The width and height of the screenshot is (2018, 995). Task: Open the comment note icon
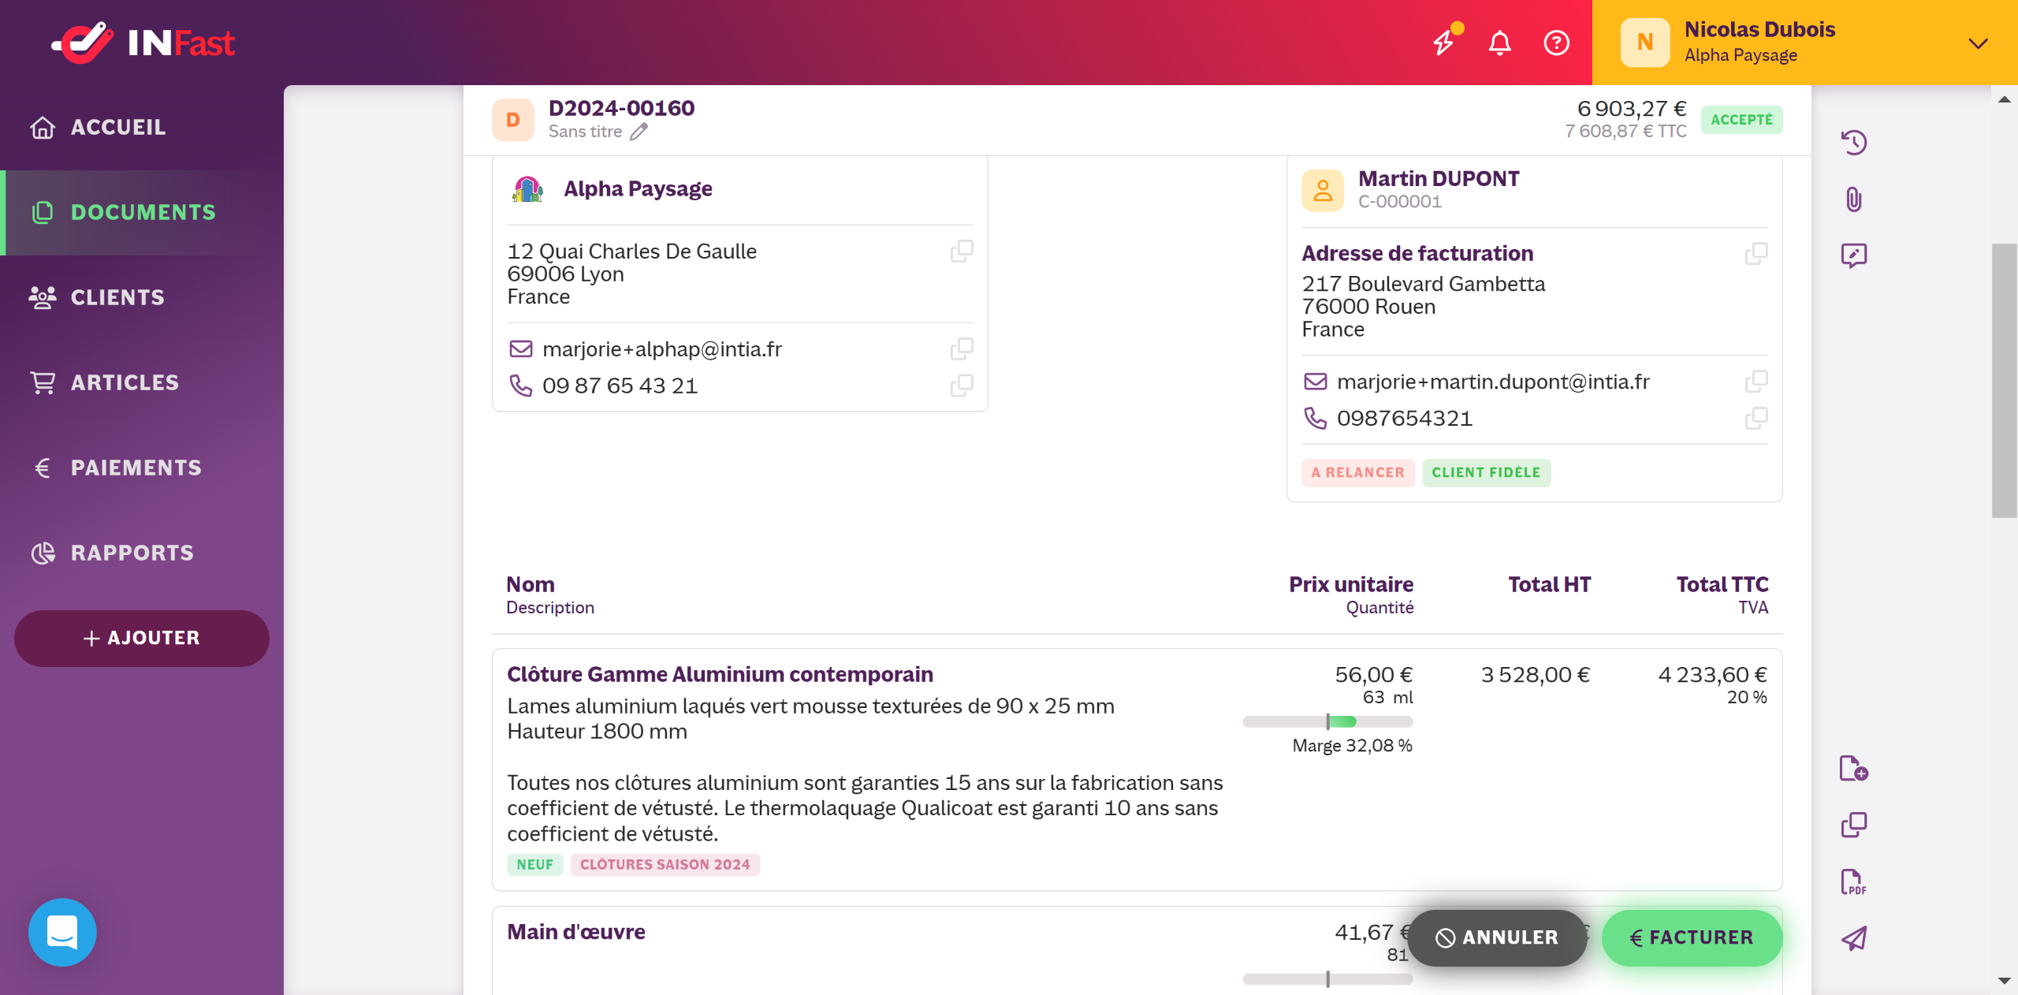point(1854,255)
